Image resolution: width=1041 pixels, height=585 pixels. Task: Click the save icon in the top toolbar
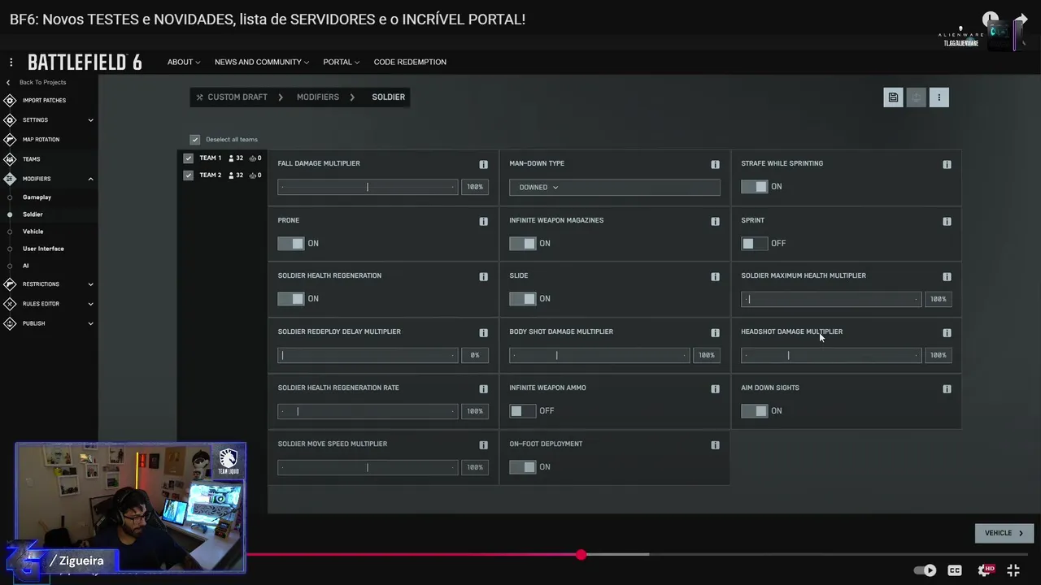[x=893, y=97]
